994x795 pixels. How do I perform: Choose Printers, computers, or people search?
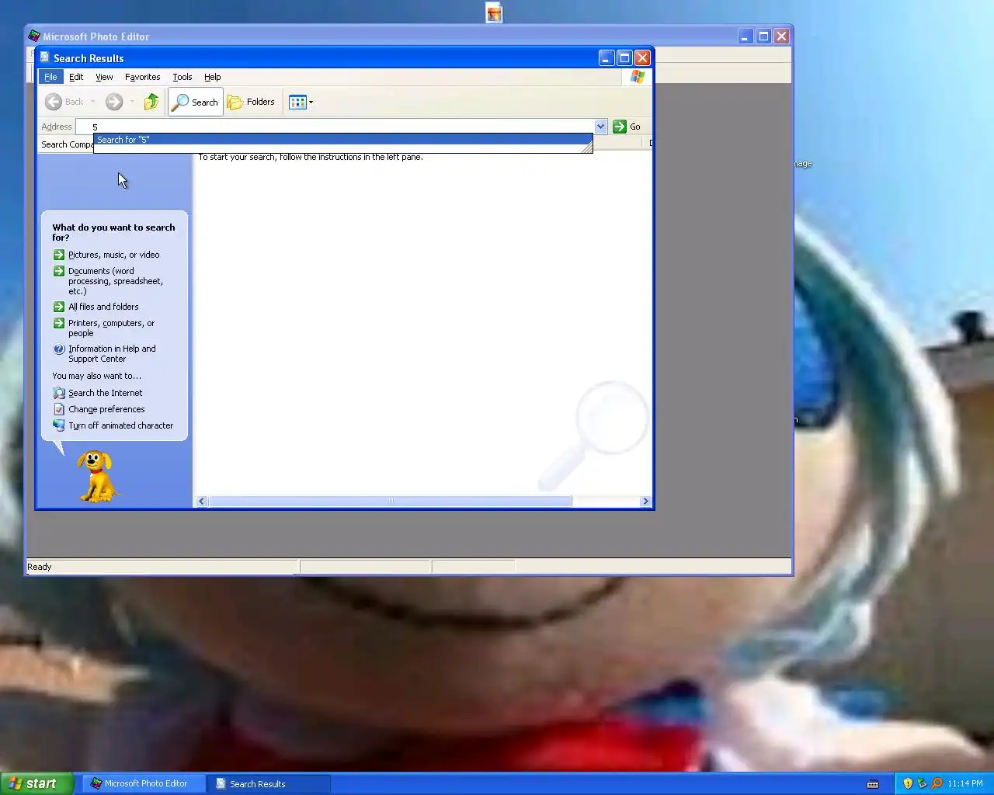pyautogui.click(x=111, y=328)
